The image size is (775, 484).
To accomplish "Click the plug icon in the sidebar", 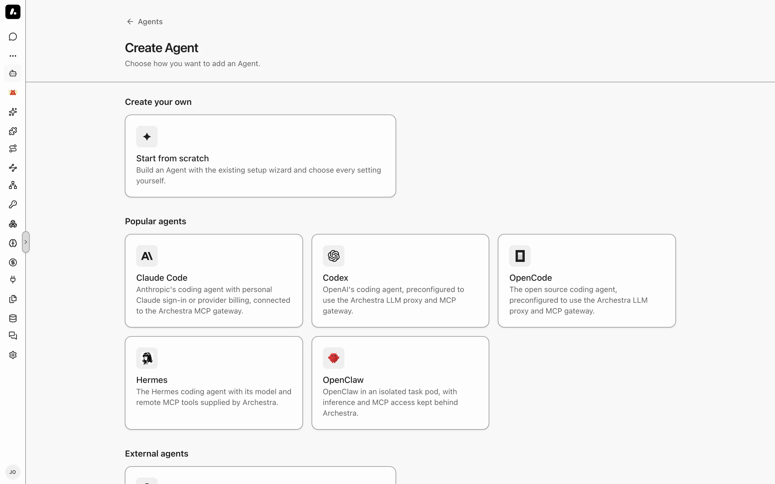I will (x=13, y=280).
